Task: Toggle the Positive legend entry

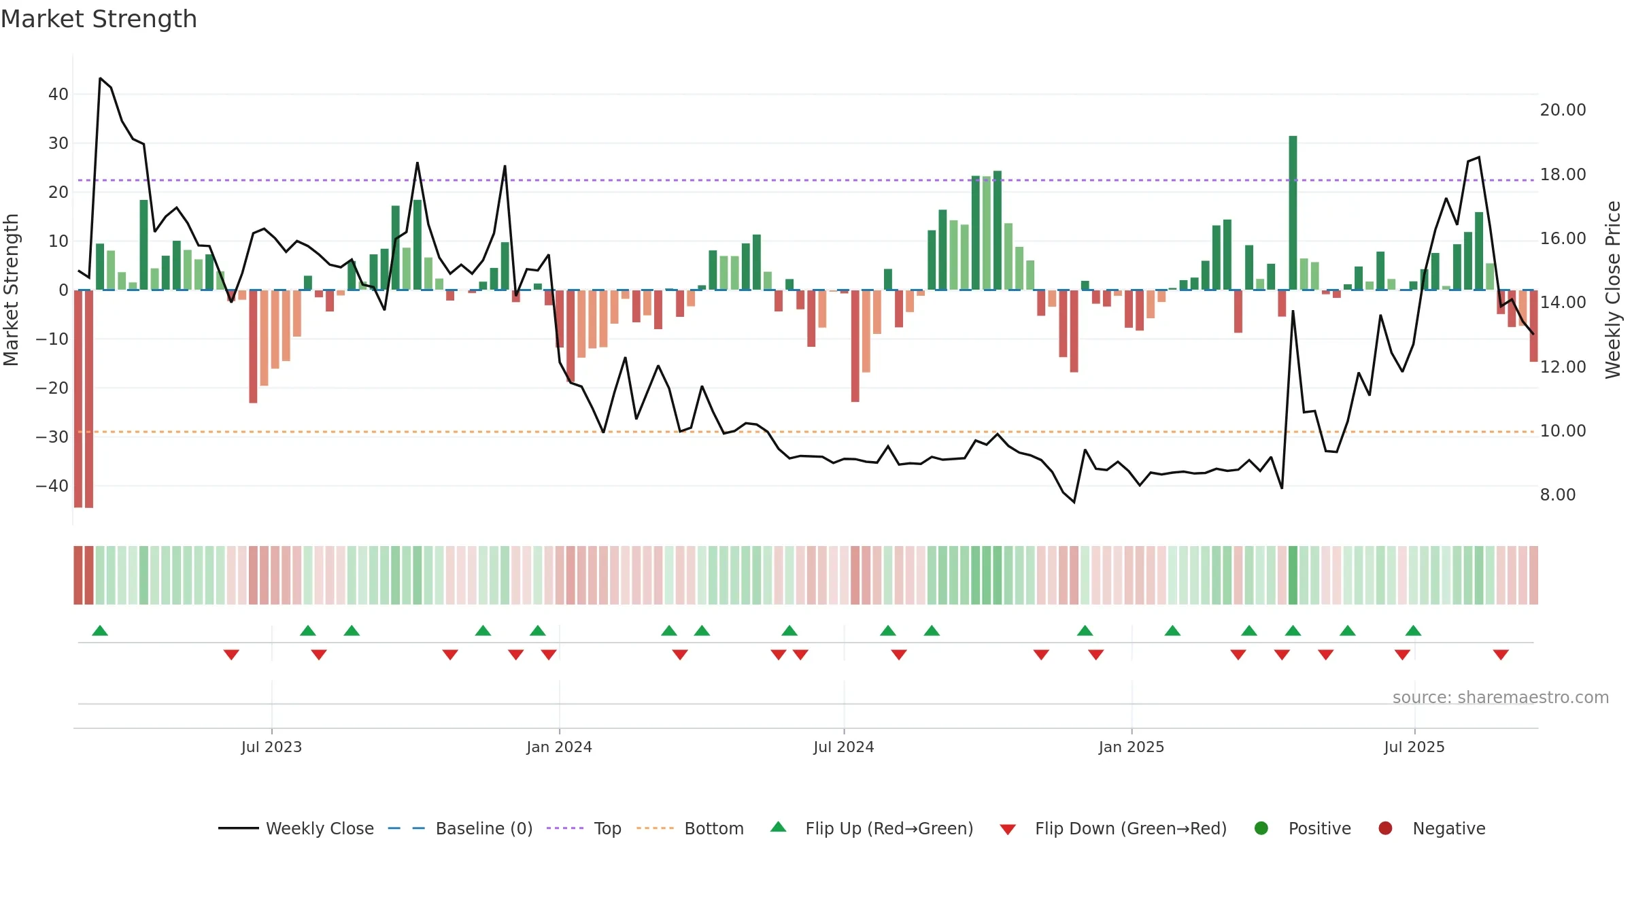Action: click(1302, 828)
